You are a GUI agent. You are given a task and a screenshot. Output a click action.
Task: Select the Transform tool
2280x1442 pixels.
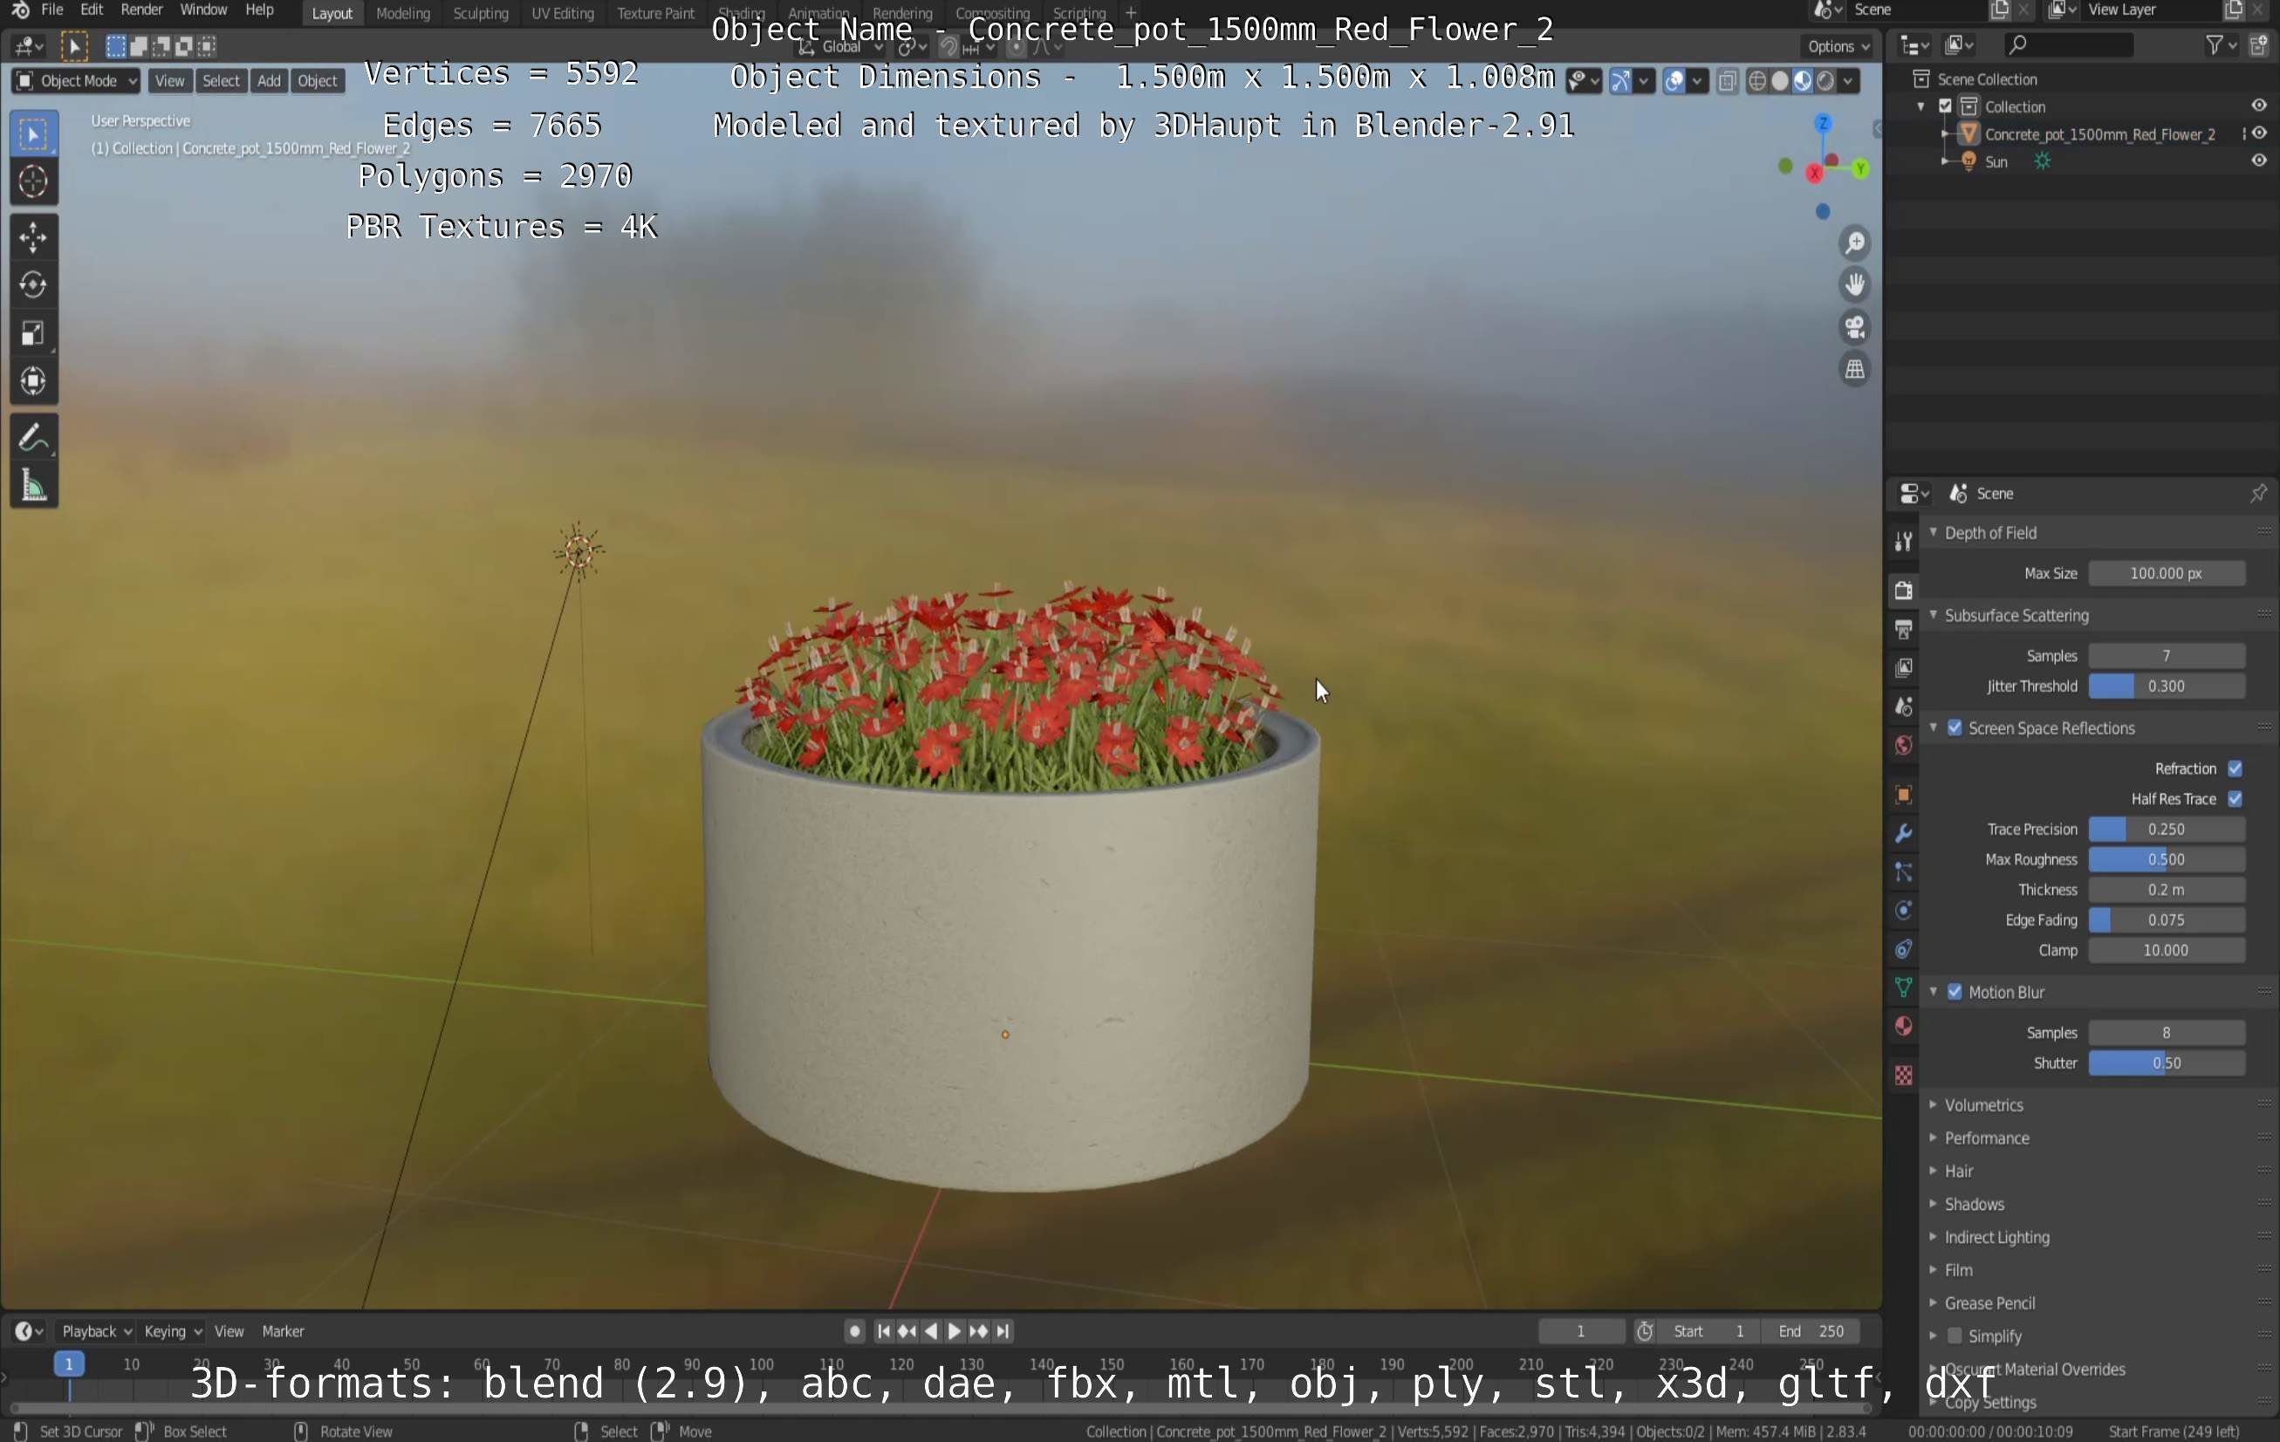(x=33, y=381)
